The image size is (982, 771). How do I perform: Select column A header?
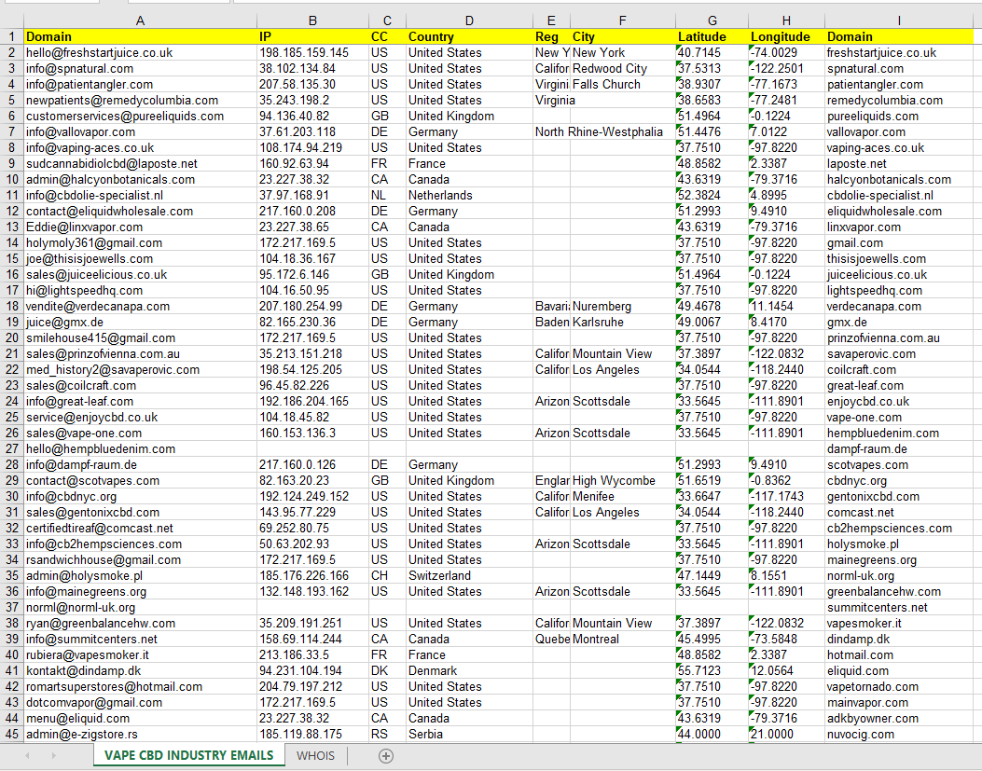(140, 21)
